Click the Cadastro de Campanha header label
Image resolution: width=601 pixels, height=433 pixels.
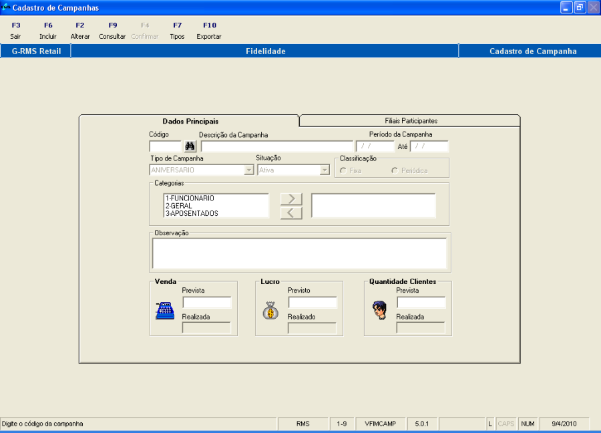pos(533,51)
